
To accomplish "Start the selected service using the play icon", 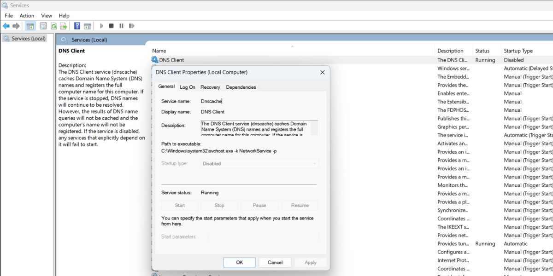I will [101, 26].
